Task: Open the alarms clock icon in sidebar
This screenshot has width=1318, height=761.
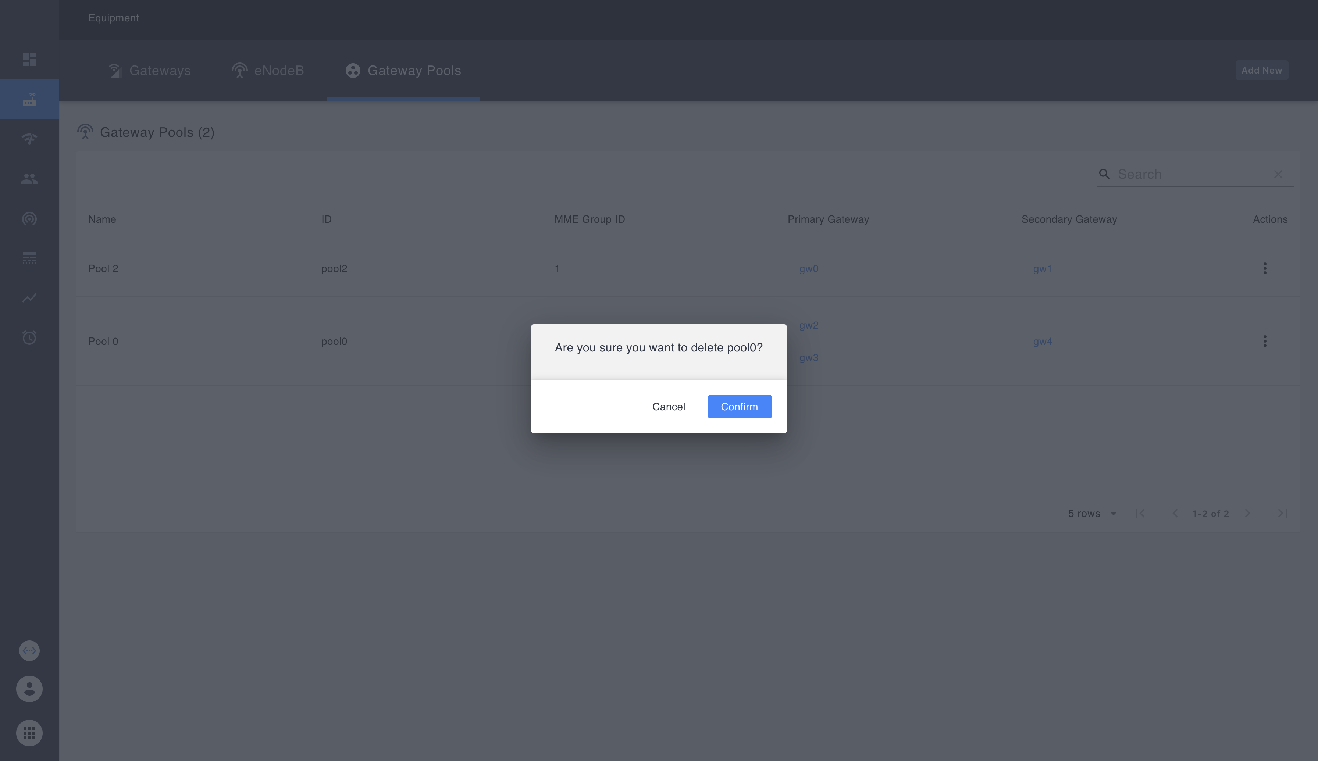Action: pyautogui.click(x=29, y=337)
